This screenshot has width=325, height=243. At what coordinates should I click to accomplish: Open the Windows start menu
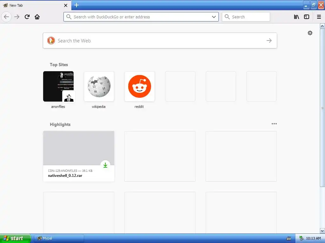15,238
